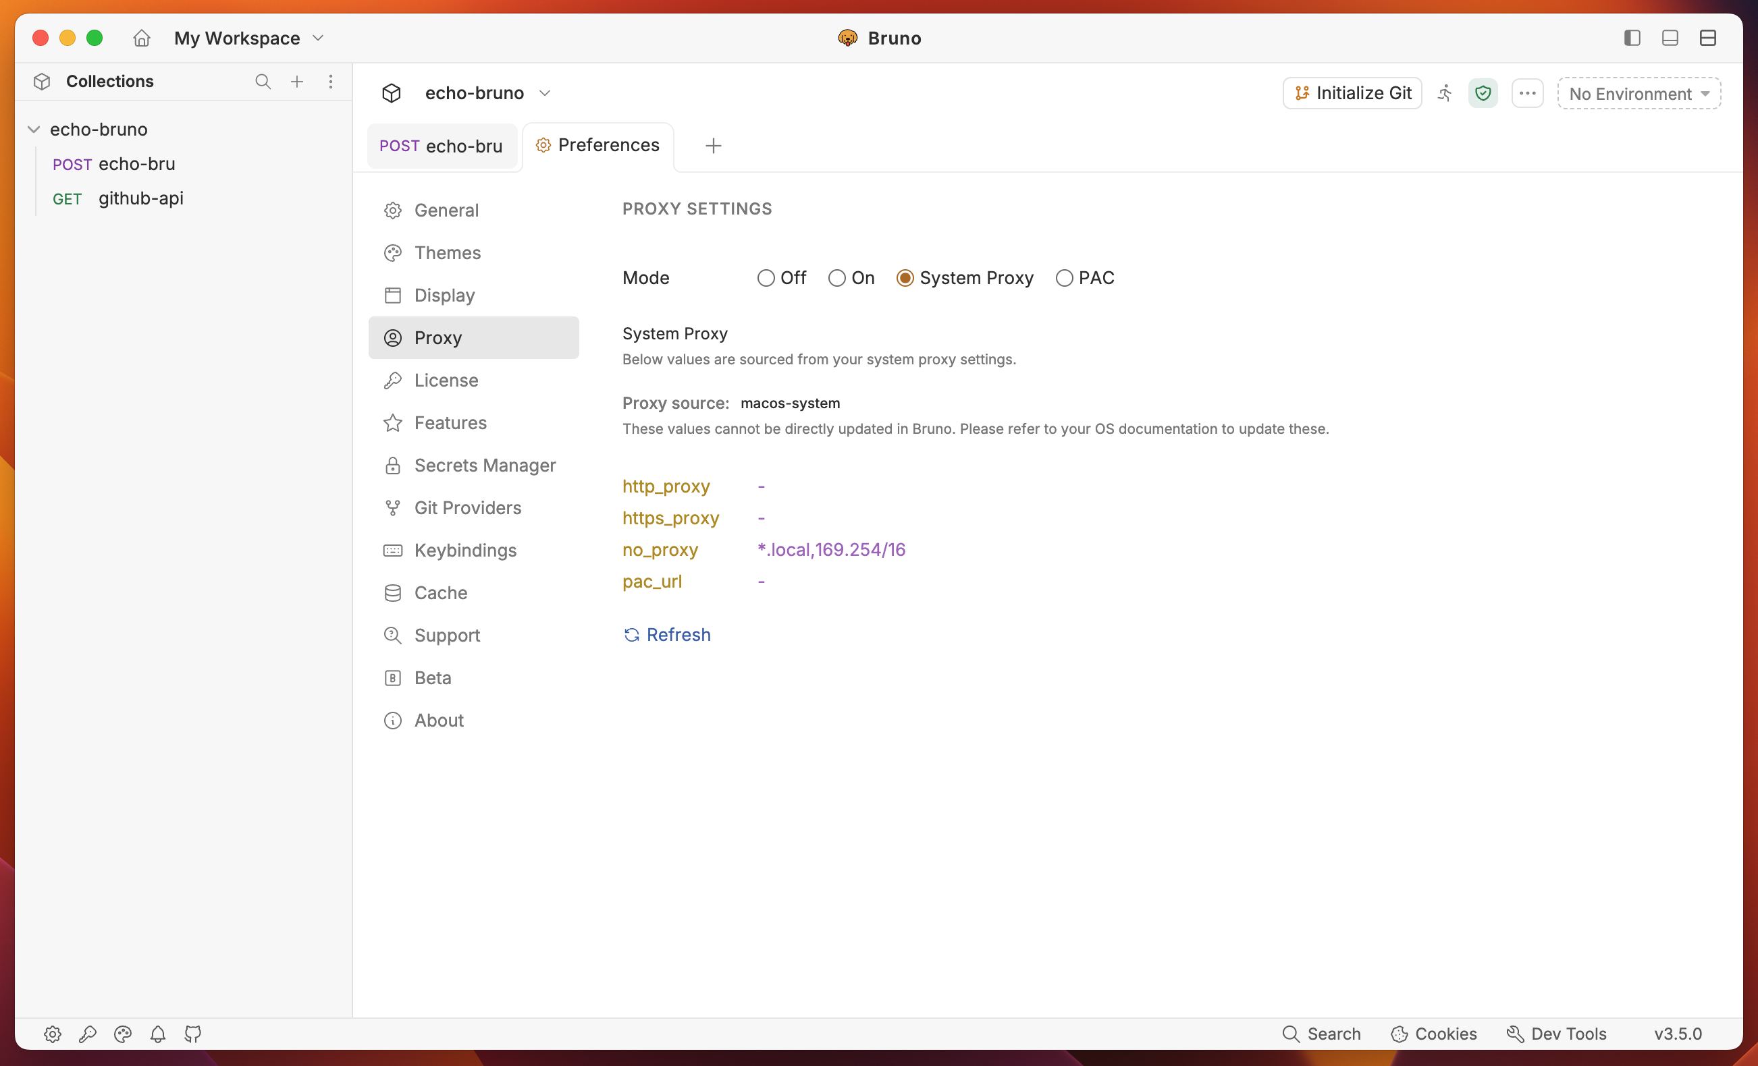Toggle sidebar with left panel icon
Viewport: 1758px width, 1066px height.
point(1632,38)
